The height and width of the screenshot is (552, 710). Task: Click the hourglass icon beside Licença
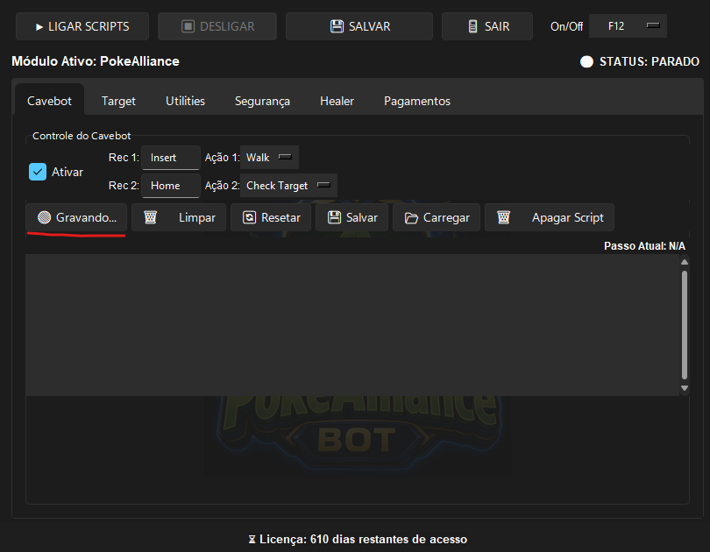tap(252, 540)
